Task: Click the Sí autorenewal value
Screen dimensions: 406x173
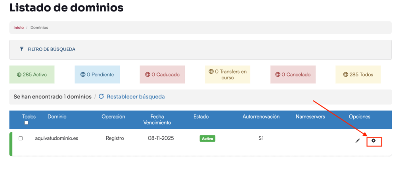Action: click(260, 138)
